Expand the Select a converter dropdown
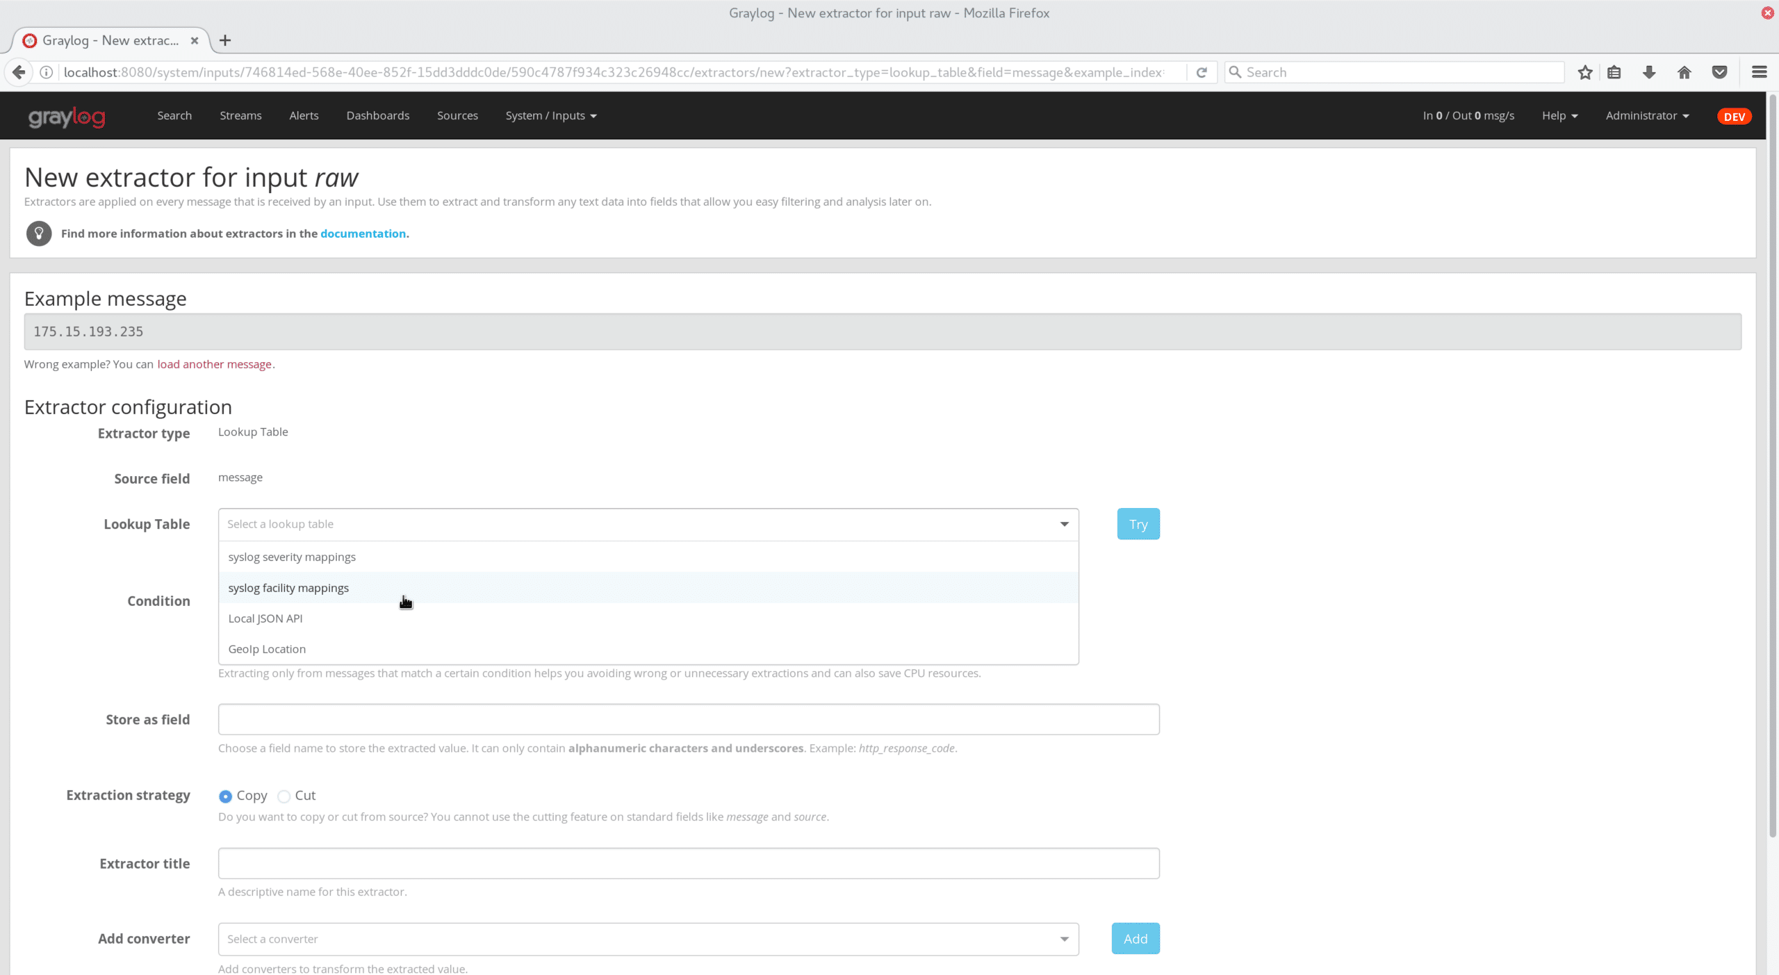The image size is (1779, 975). pos(648,939)
